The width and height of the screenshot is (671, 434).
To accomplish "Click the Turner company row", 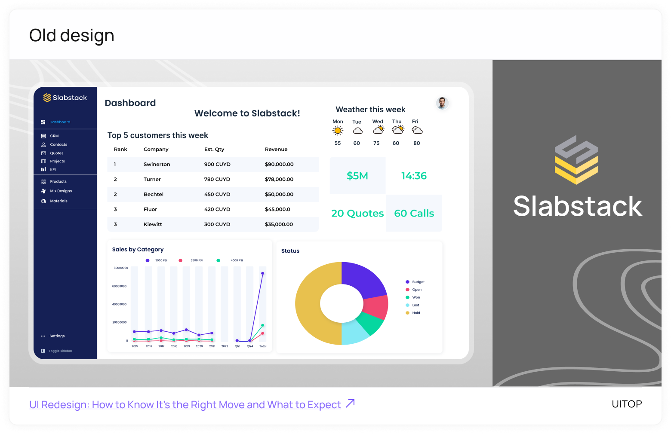I will click(213, 179).
